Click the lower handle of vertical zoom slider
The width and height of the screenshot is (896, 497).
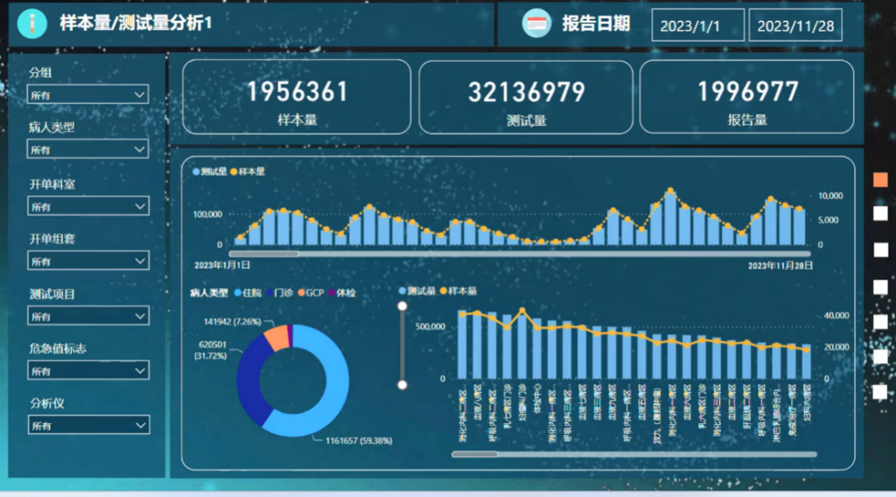[x=402, y=384]
